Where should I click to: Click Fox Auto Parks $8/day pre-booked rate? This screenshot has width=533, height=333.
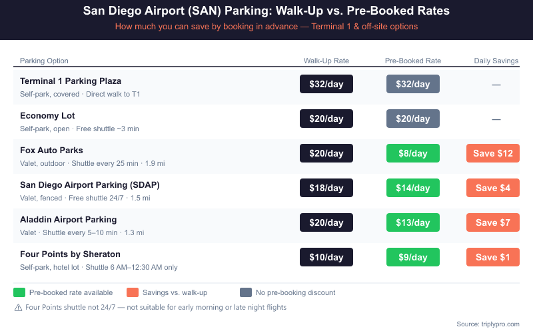point(413,153)
